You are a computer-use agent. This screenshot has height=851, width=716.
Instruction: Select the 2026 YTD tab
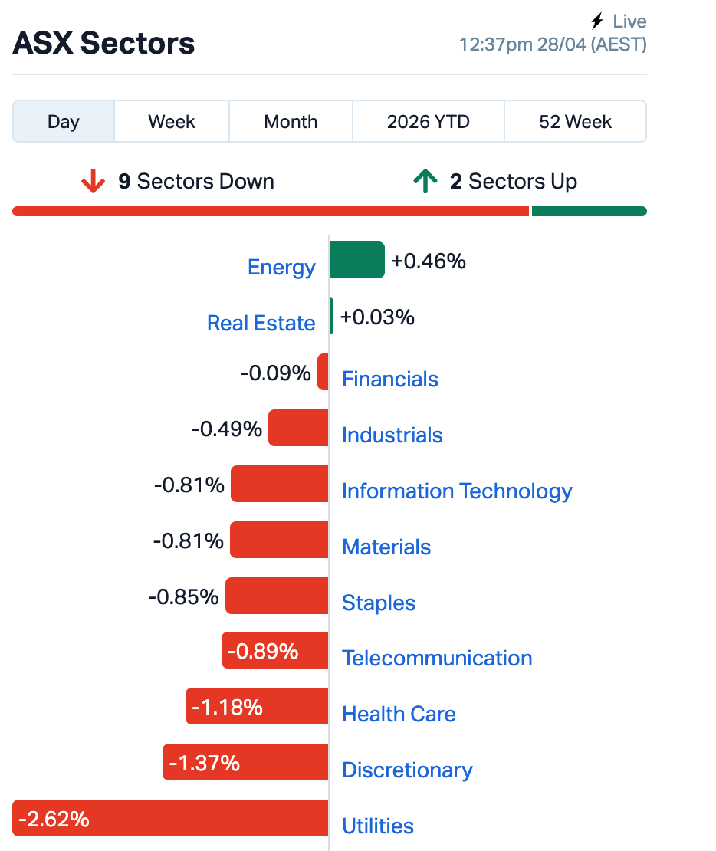click(429, 122)
